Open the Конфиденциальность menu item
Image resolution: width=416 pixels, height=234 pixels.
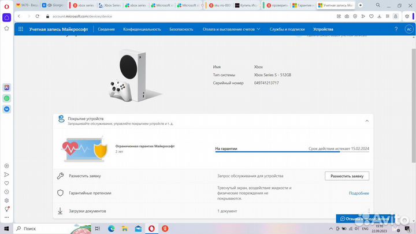(142, 29)
